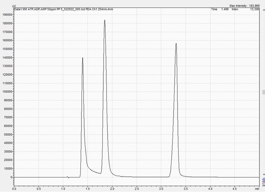Screen dimensions: 265x192
Task: Click the 2.5 x-axis tick label
Action: 137,189
